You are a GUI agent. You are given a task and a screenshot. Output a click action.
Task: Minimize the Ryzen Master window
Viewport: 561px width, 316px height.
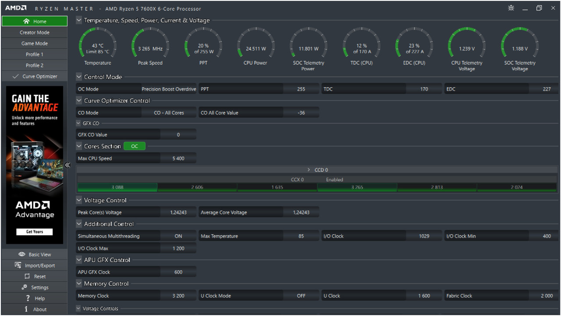point(525,8)
